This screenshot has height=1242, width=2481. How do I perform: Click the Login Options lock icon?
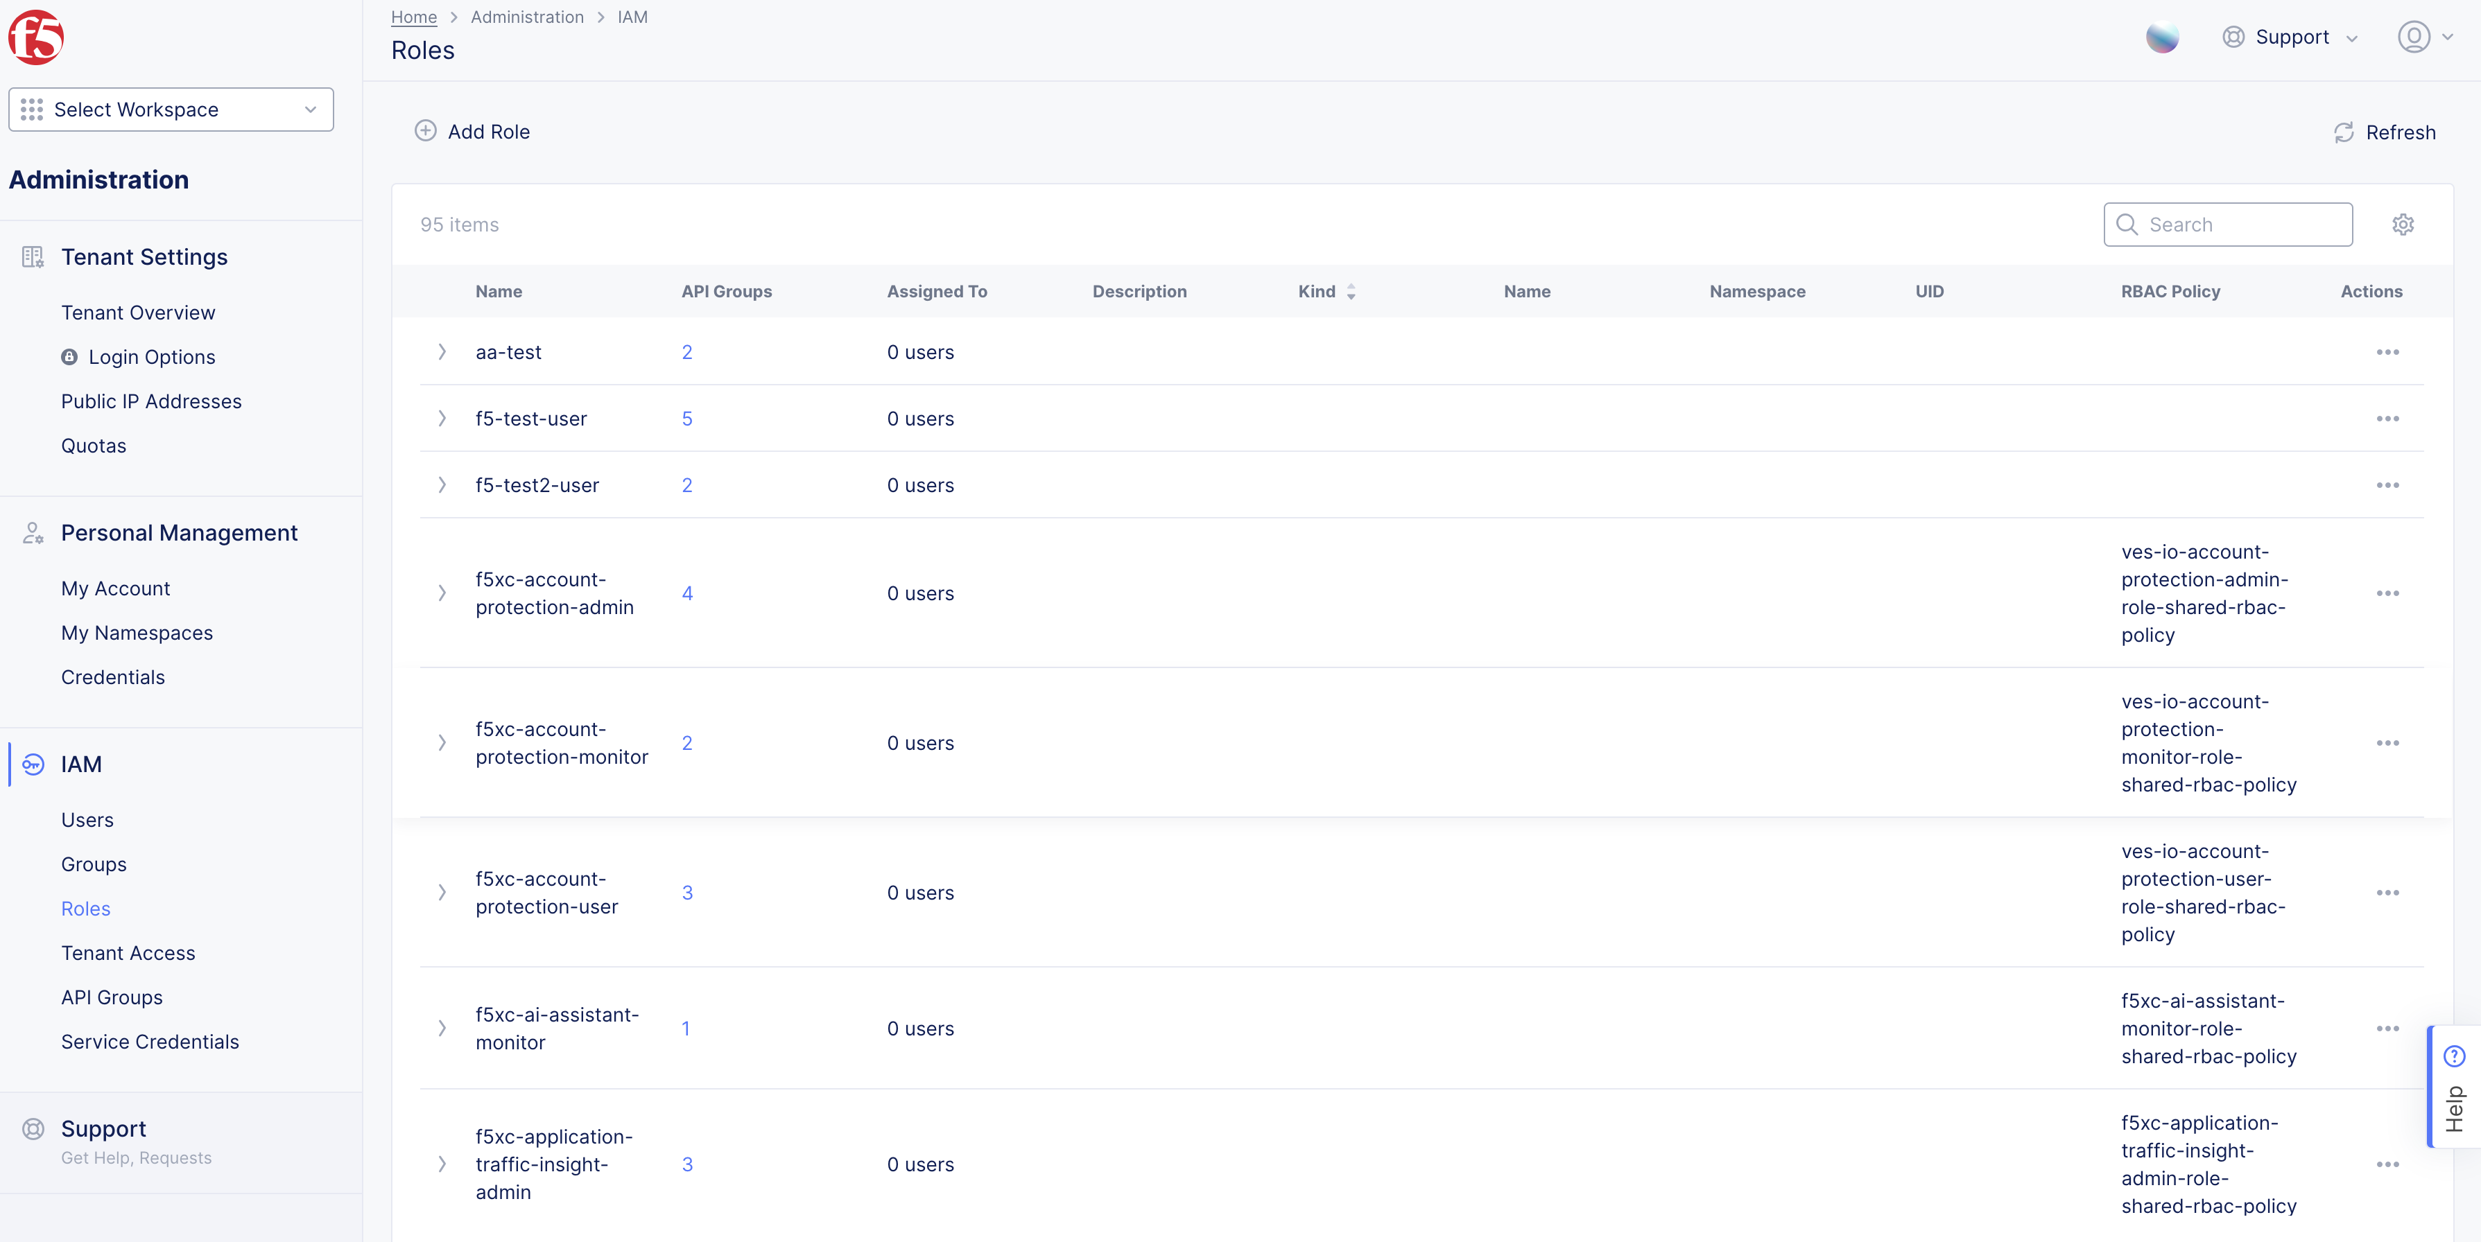pyautogui.click(x=69, y=356)
